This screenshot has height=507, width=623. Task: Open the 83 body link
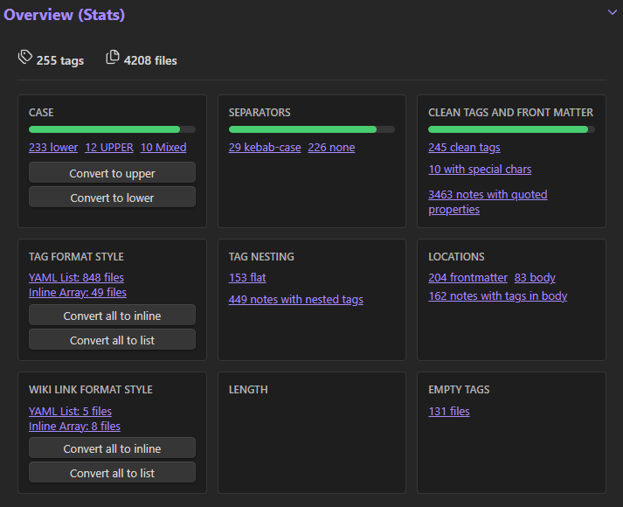[x=535, y=277]
